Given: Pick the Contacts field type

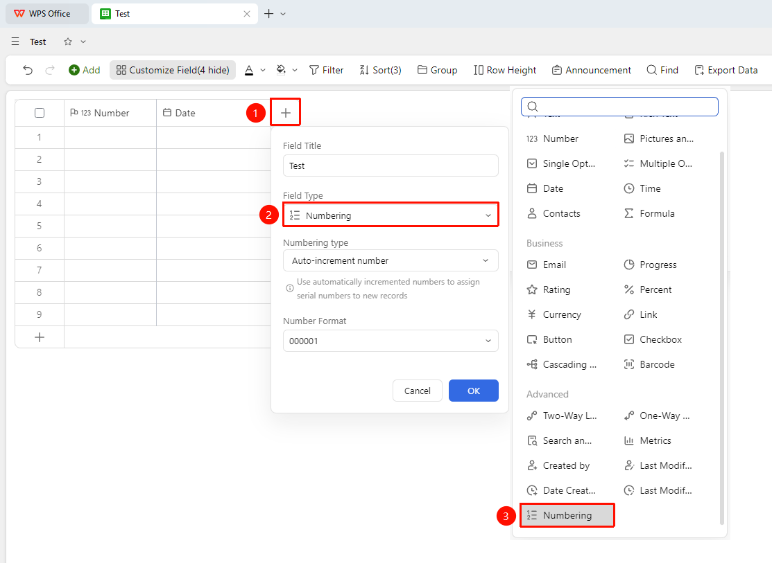Looking at the screenshot, I should (x=553, y=213).
